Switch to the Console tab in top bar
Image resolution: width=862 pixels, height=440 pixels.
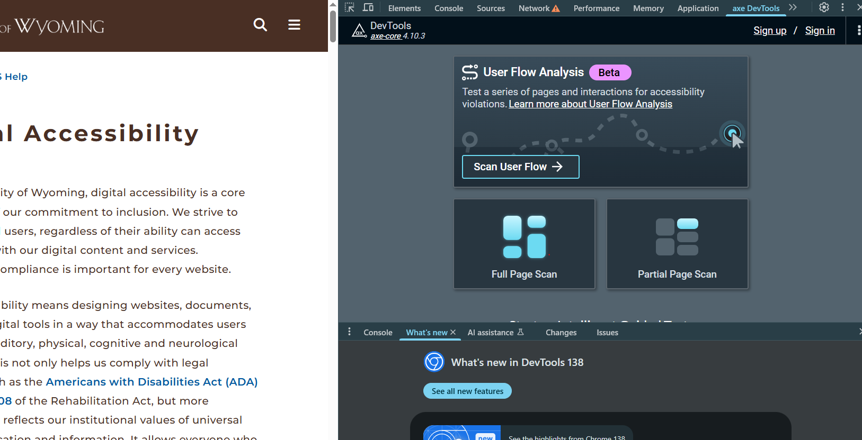[449, 8]
